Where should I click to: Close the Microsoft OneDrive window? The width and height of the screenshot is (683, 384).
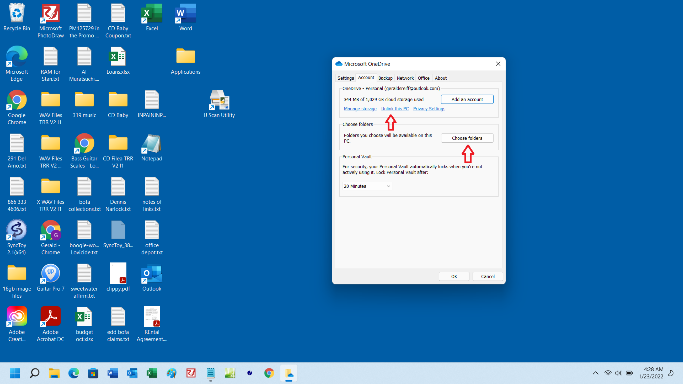coord(498,64)
